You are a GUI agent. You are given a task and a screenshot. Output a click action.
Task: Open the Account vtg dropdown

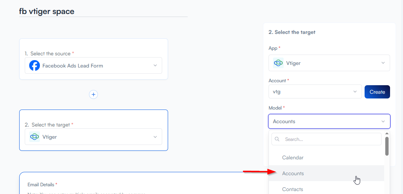tap(315, 91)
